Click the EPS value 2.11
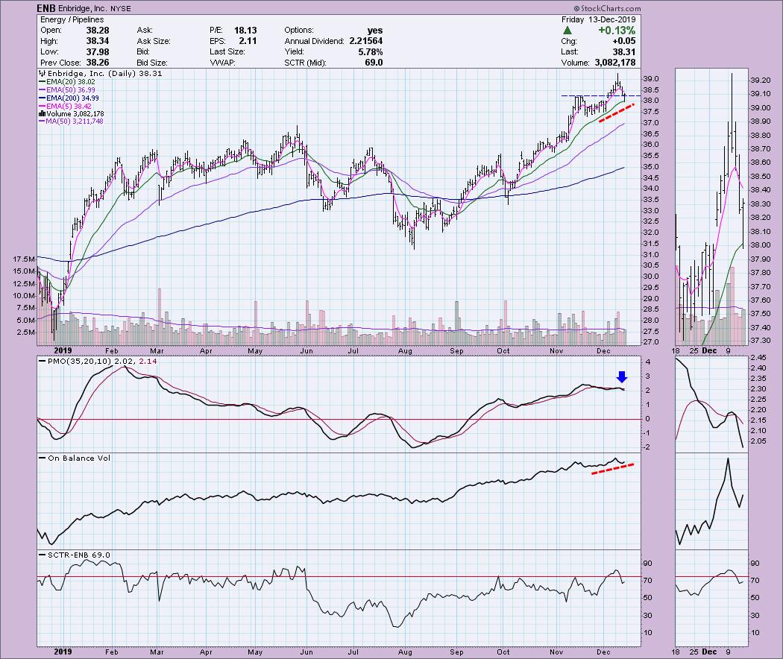 tap(248, 41)
